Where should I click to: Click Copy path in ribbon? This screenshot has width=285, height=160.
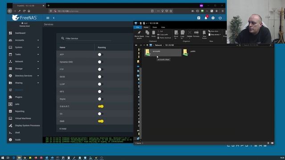point(163,35)
